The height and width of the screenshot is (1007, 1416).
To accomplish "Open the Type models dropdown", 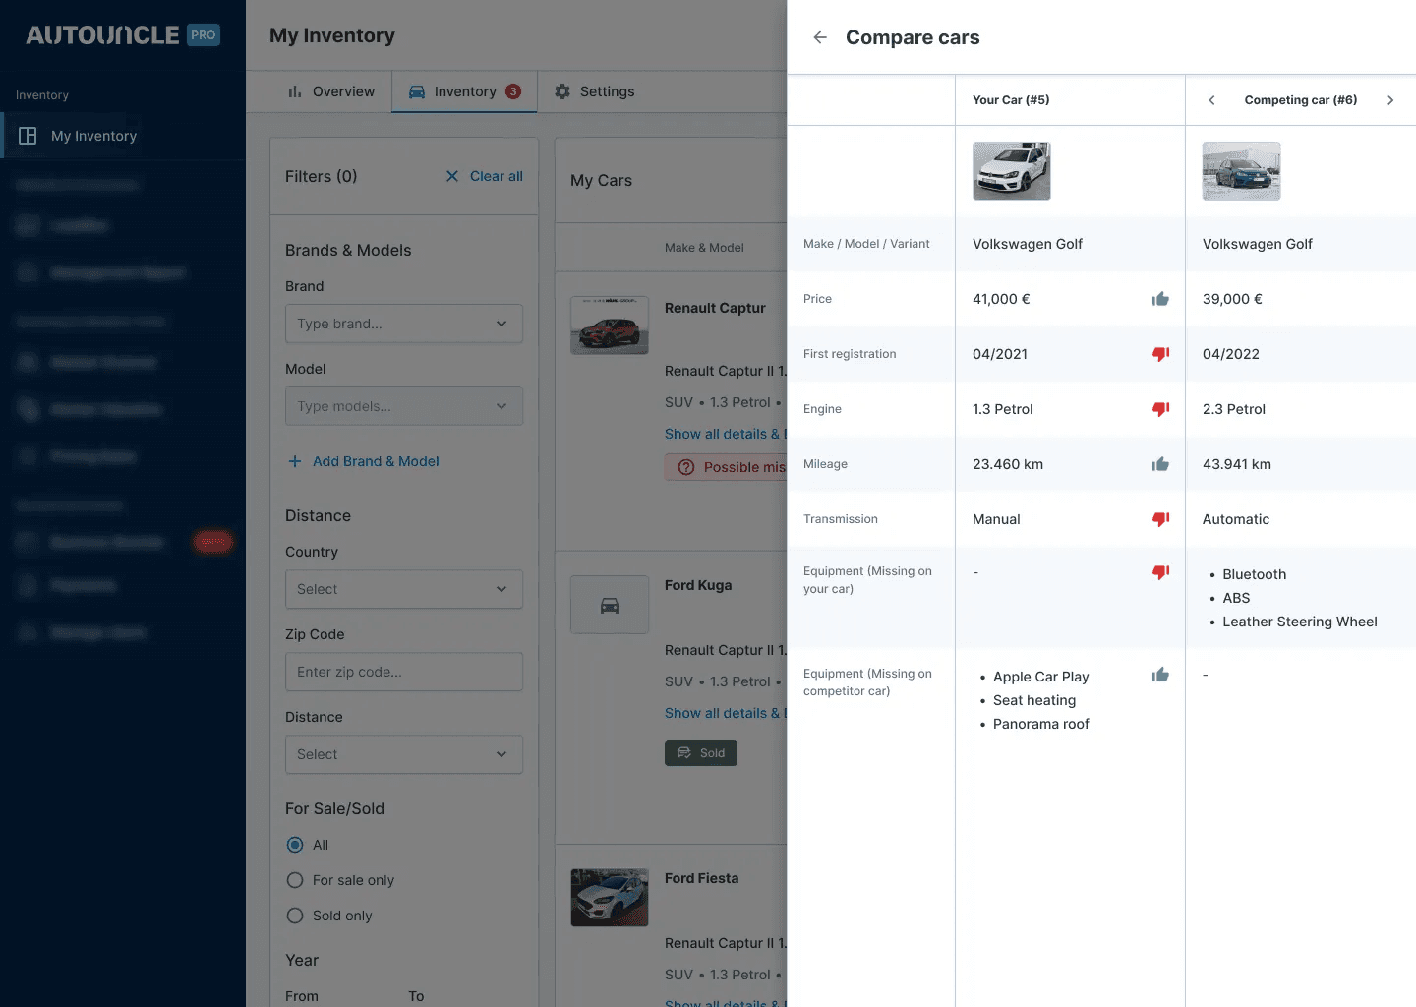I will click(x=403, y=406).
